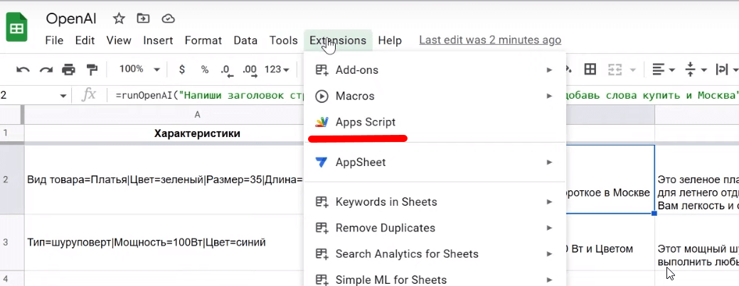Open the name box dropdown arrow
Screen dimensions: 739x286
point(63,96)
